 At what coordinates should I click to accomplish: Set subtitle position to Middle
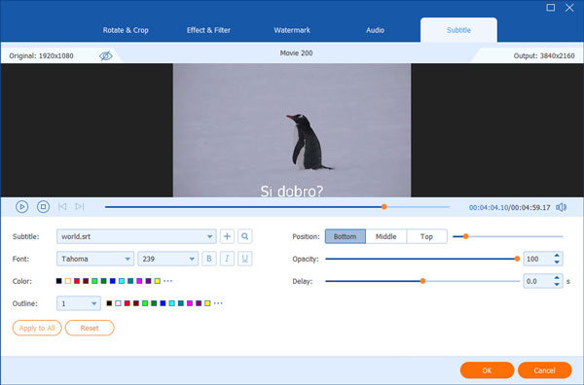pos(385,236)
